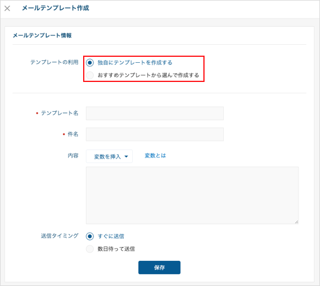Click the 送信タイミング label
Viewport: 320px width, 286px height.
pos(60,236)
